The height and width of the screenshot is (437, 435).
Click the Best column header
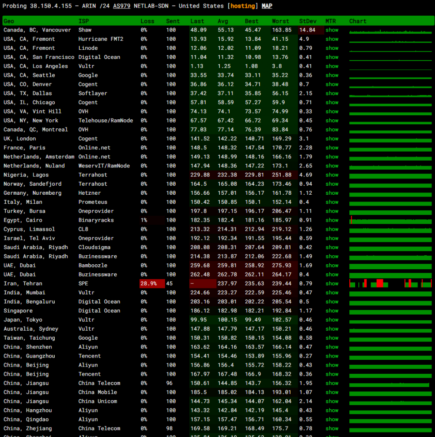(x=252, y=21)
